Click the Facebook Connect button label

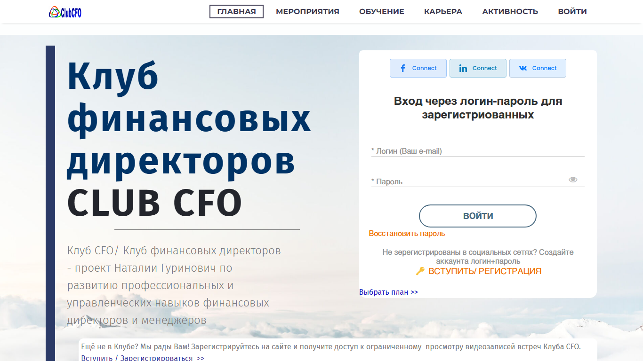click(x=425, y=68)
